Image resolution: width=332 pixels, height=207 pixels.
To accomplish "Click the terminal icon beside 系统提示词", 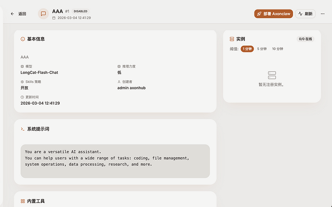I will pyautogui.click(x=23, y=129).
